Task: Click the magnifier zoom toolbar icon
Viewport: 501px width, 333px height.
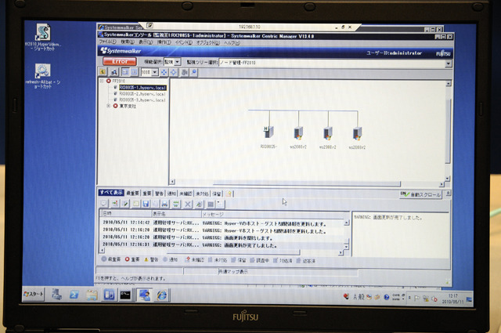Action: point(194,72)
